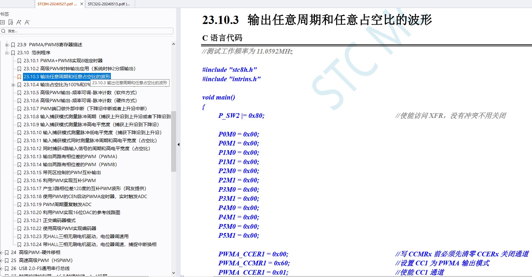Click bookmark icon beside 23.10.5 软件方式
Image resolution: width=532 pixels, height=277 pixels.
pos(19,93)
